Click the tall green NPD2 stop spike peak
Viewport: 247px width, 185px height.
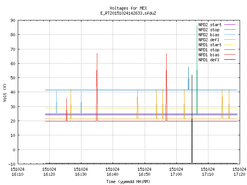click(x=197, y=26)
